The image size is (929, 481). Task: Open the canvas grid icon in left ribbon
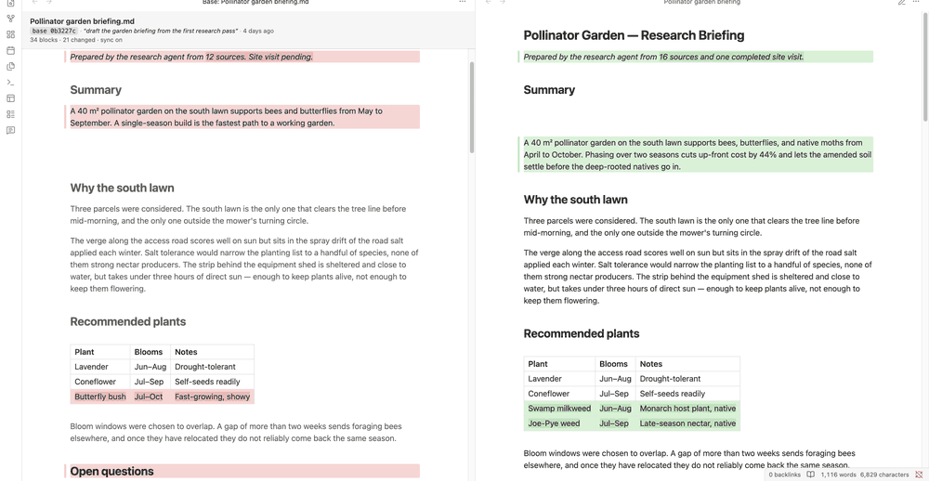click(x=10, y=34)
